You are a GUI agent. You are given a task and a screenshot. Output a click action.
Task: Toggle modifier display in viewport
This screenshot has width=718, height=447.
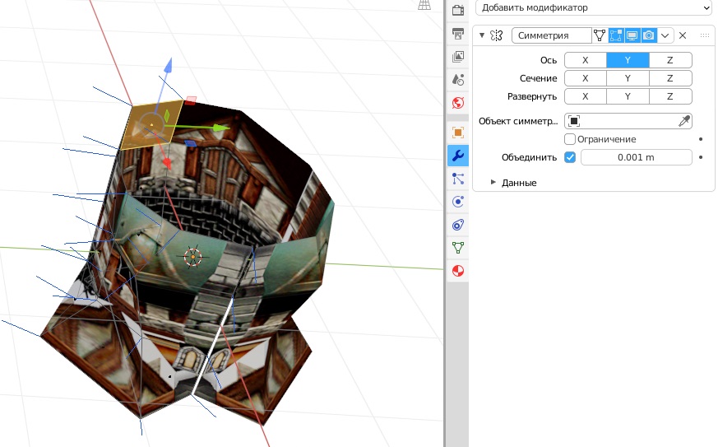click(632, 35)
